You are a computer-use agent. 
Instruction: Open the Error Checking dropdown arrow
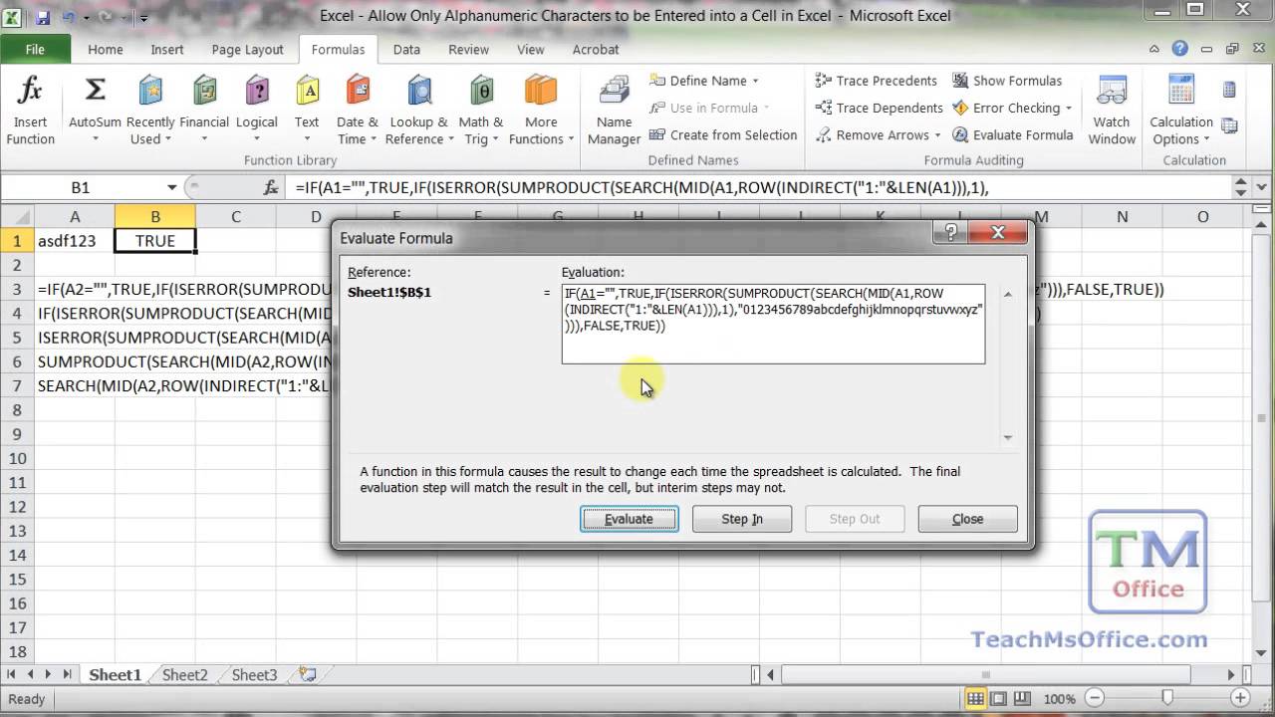1068,108
